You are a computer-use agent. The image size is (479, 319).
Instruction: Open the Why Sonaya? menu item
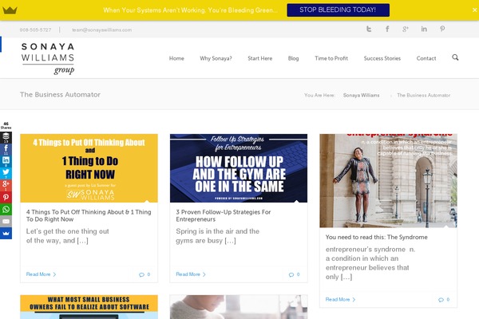pos(216,58)
